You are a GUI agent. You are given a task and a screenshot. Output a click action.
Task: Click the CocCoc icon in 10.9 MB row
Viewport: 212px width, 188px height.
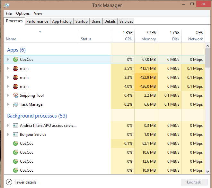click(x=15, y=170)
